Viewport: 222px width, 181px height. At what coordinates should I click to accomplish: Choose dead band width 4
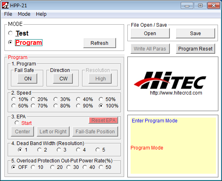[78, 150]
